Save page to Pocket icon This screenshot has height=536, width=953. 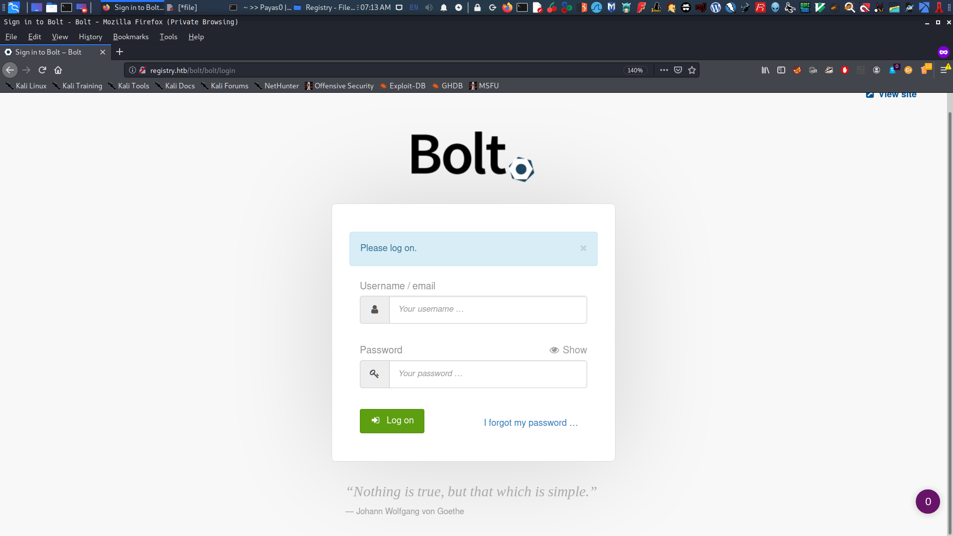point(678,70)
